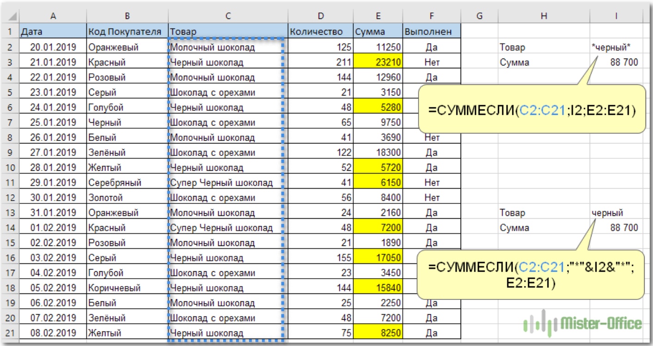Select column B header
653x346 pixels.
[127, 16]
